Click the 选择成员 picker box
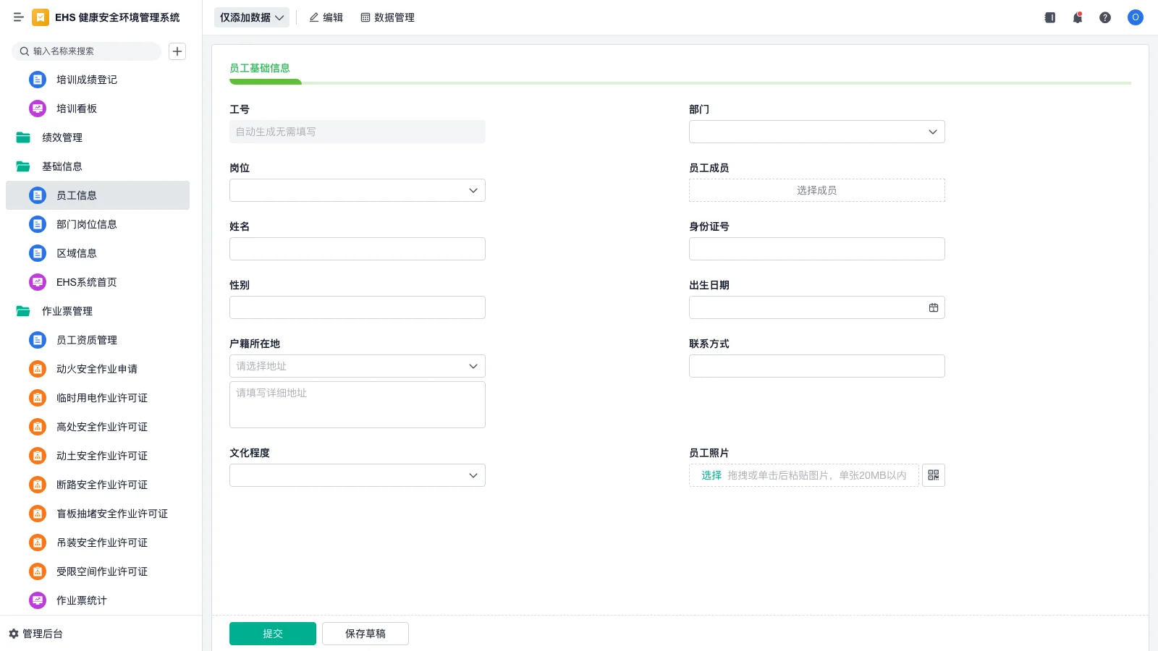Viewport: 1158px width, 651px height. click(x=816, y=190)
